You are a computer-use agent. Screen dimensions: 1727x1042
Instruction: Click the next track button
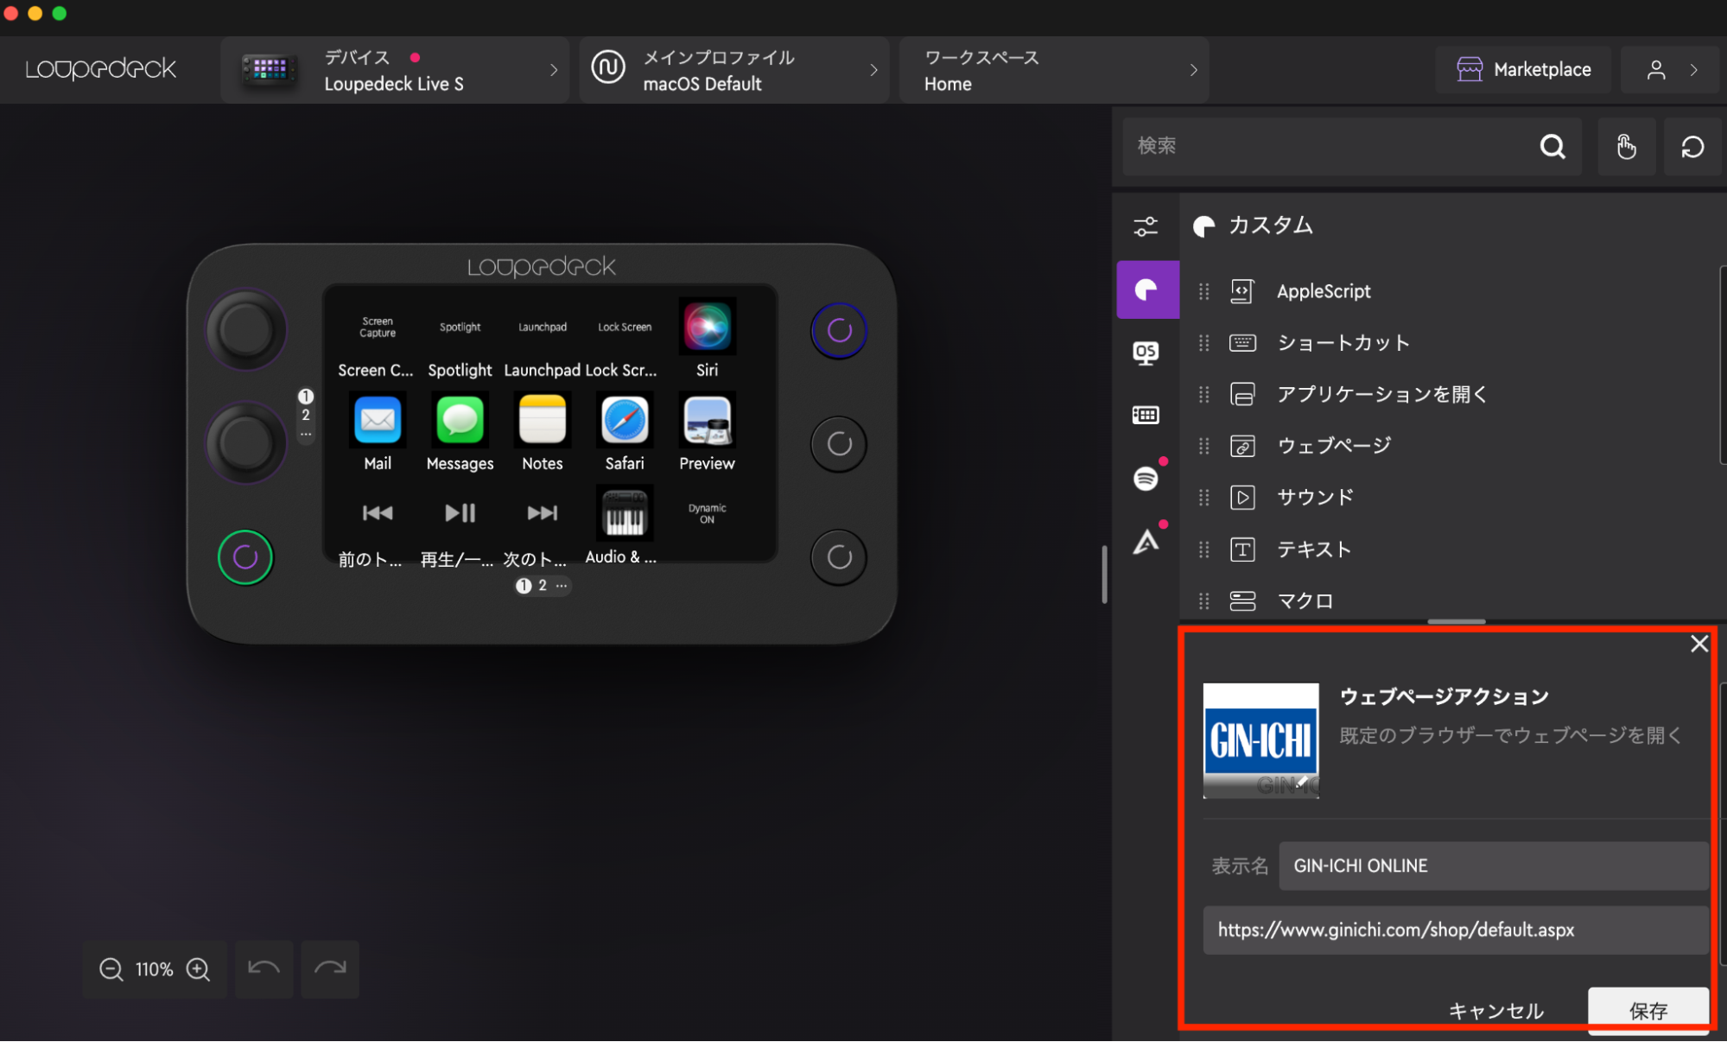tap(542, 513)
